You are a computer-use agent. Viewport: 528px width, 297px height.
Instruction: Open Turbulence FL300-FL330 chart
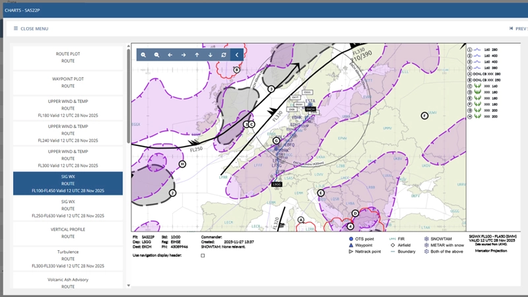(68, 259)
